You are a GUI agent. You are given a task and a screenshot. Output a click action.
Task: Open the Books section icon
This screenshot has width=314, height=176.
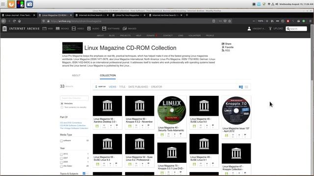pyautogui.click(x=58, y=28)
